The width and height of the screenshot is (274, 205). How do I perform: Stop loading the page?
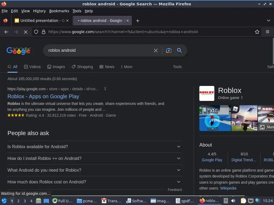25,32
